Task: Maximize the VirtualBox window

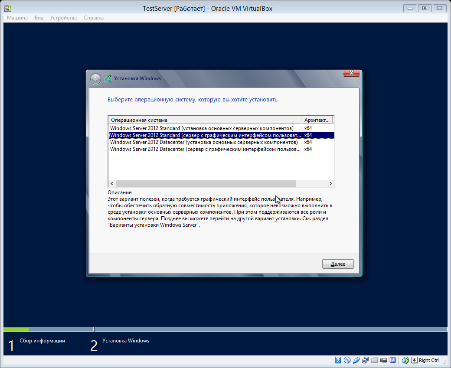Action: click(x=425, y=8)
